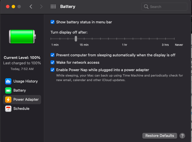Viewport: 192px width, 142px height.
Task: Uncheck Enable Power Nap while plugged in
Action: click(52, 70)
